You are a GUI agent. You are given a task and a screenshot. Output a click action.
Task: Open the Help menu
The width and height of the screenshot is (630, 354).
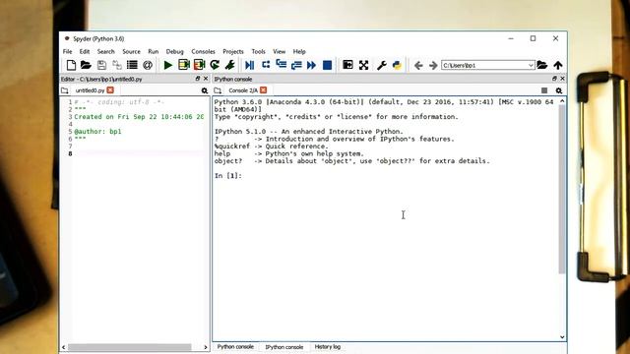[299, 51]
